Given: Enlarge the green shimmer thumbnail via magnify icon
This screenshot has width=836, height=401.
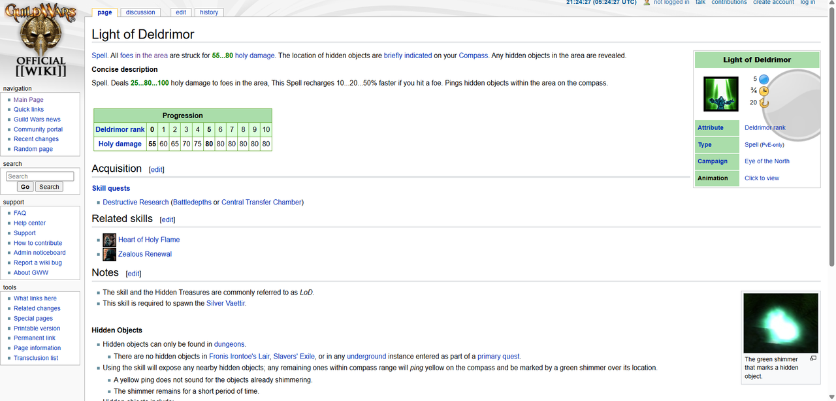Looking at the screenshot, I should tap(813, 359).
